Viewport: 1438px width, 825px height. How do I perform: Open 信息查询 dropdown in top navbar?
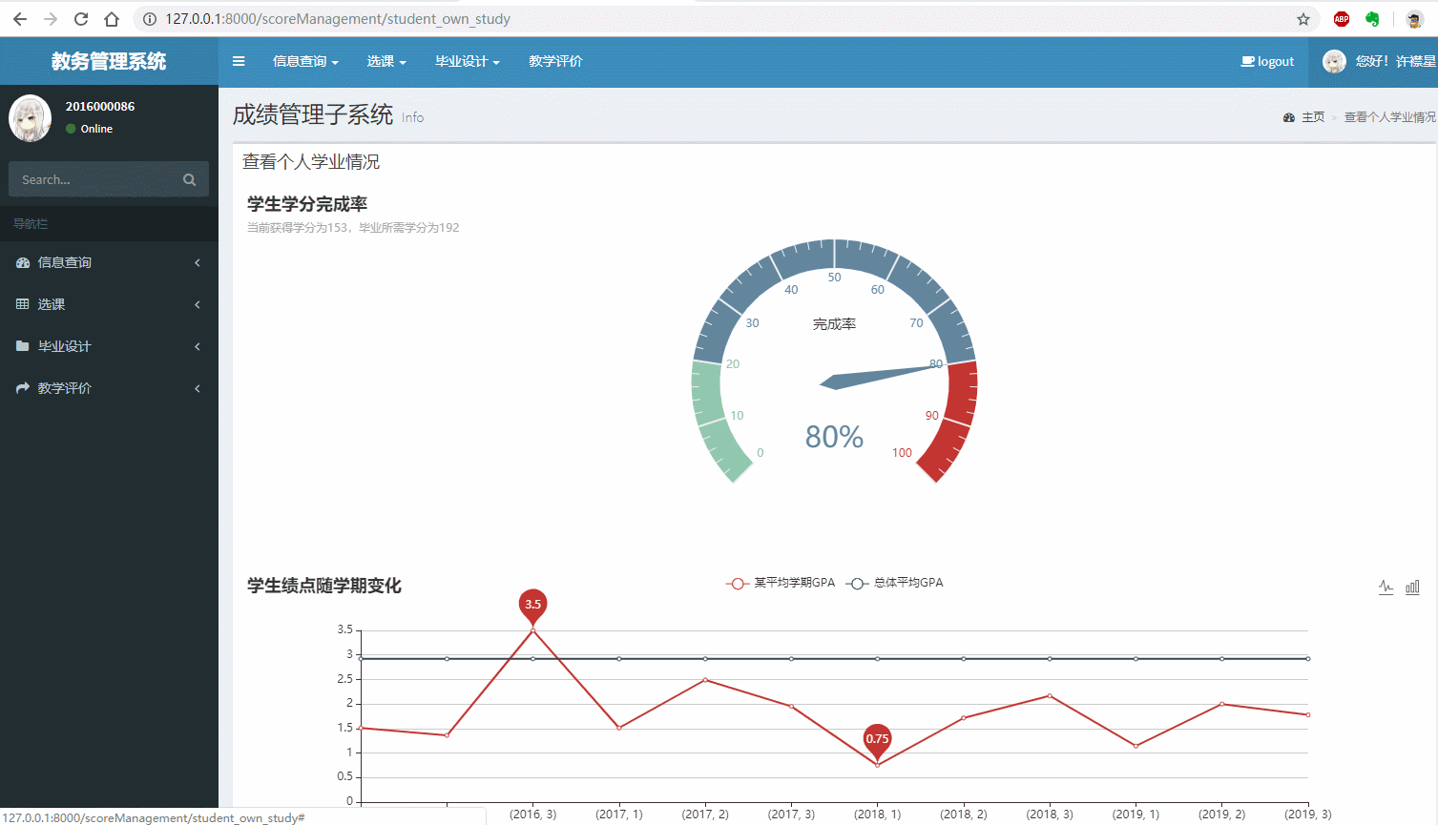(x=305, y=61)
